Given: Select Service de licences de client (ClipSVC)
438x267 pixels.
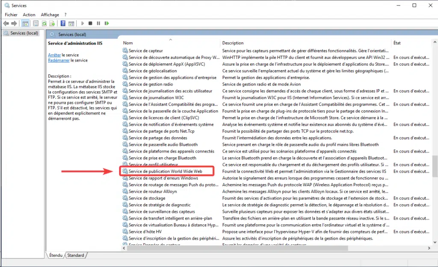Looking at the screenshot, I should click(164, 117).
